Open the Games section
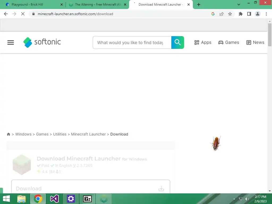The image size is (272, 204). 229,42
